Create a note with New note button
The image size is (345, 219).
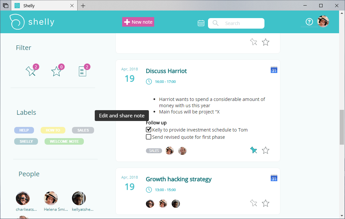point(138,22)
